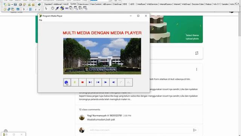Click the Pause program icon in Delphi toolbar
The width and height of the screenshot is (241, 136).
30,9
